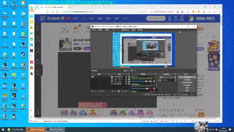The height and width of the screenshot is (132, 234).
Task: Open OBS 文件 menu
Action: pyautogui.click(x=94, y=30)
